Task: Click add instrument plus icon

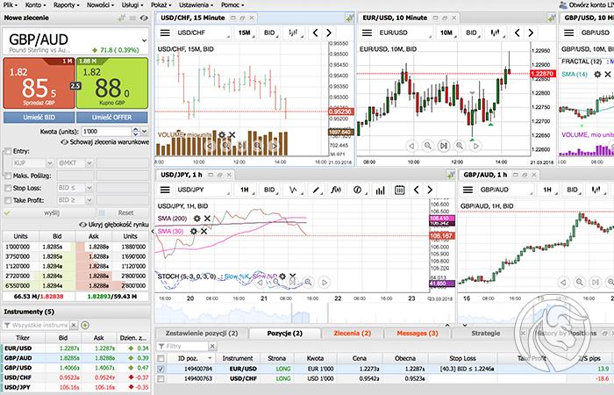Action: (85, 325)
